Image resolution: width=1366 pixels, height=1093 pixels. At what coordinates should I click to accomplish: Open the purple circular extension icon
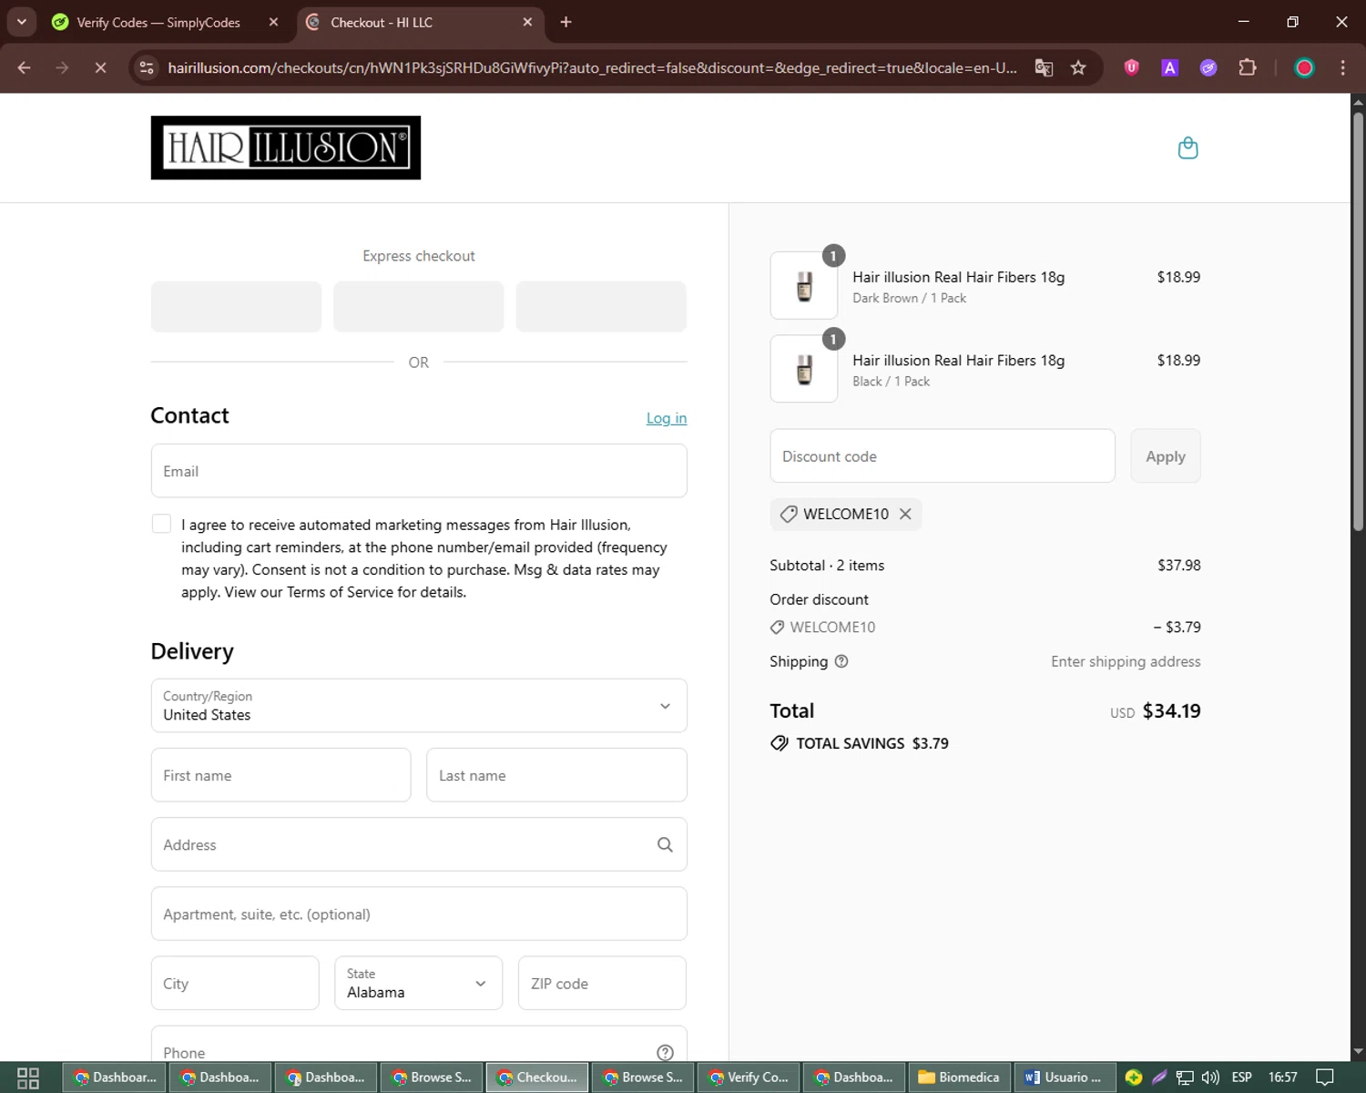coord(1208,67)
